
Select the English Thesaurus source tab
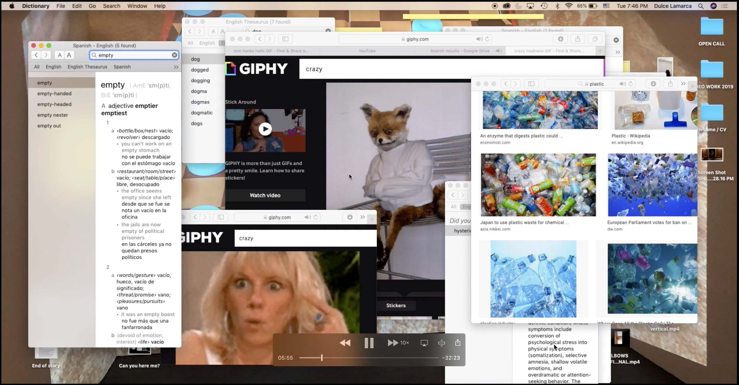[87, 67]
